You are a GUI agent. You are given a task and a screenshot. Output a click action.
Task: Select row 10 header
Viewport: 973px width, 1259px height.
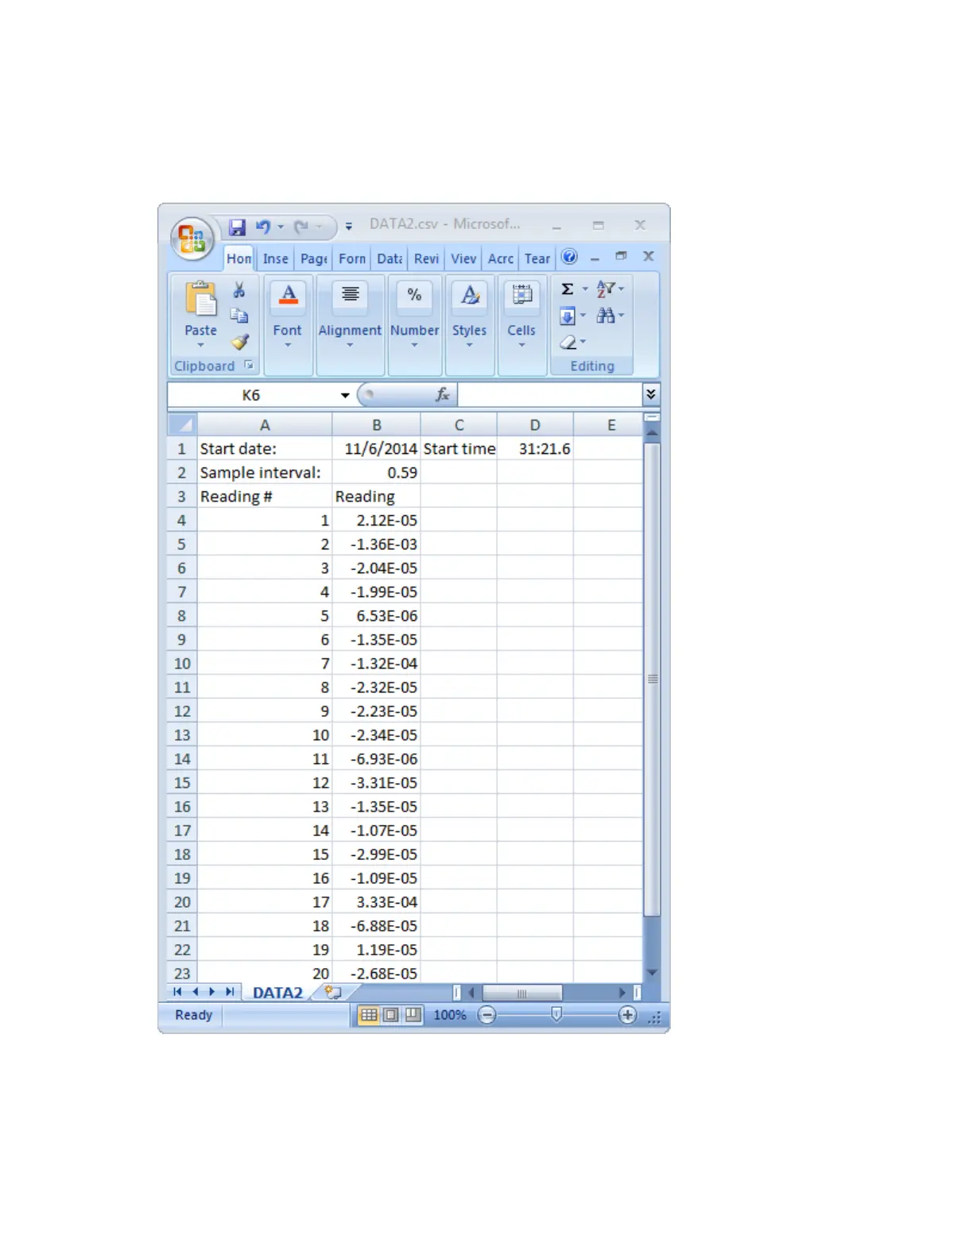click(x=182, y=664)
